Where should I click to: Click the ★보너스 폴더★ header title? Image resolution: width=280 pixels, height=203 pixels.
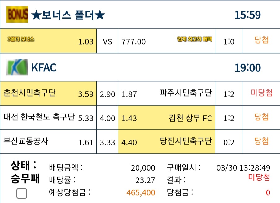(x=68, y=15)
